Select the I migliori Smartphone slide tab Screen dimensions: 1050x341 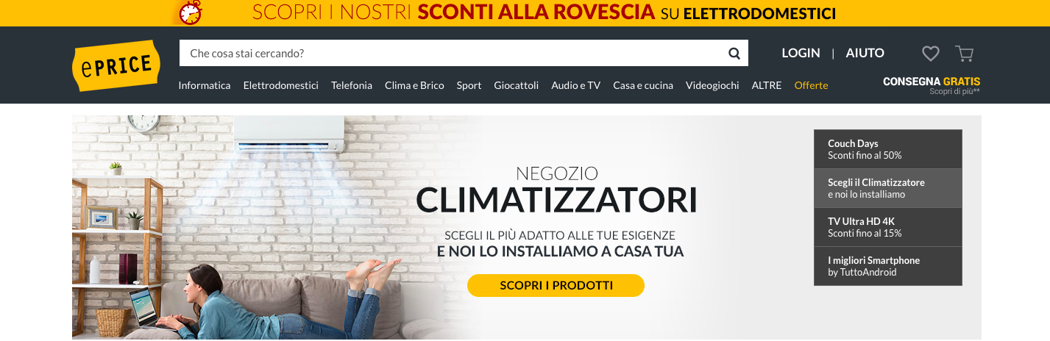point(888,266)
